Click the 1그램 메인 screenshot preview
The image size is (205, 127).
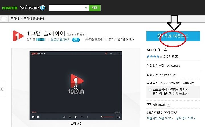[76, 86]
